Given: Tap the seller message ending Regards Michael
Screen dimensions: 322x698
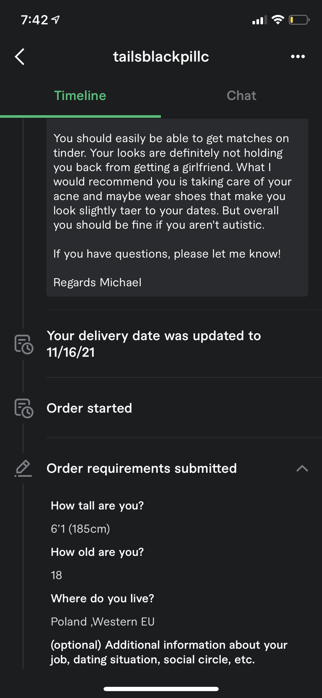Looking at the screenshot, I should click(x=177, y=207).
